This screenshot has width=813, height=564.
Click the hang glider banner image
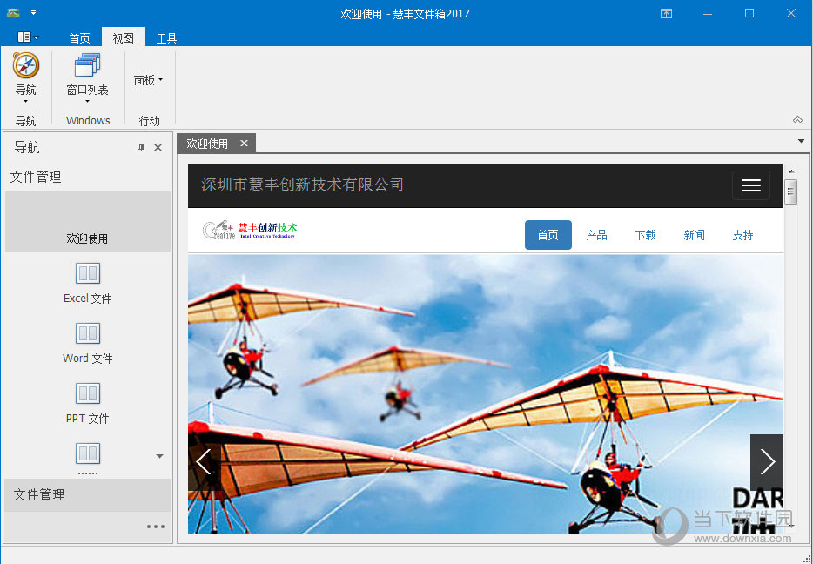[486, 394]
